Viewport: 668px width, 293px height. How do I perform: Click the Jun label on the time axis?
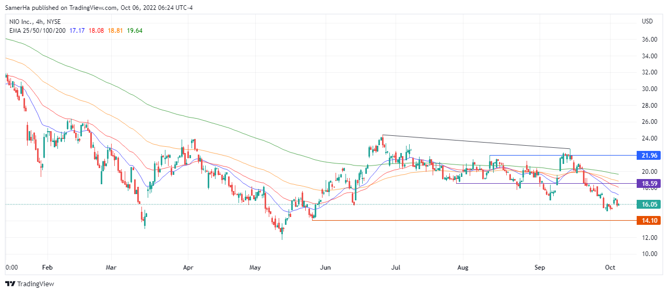coord(326,267)
